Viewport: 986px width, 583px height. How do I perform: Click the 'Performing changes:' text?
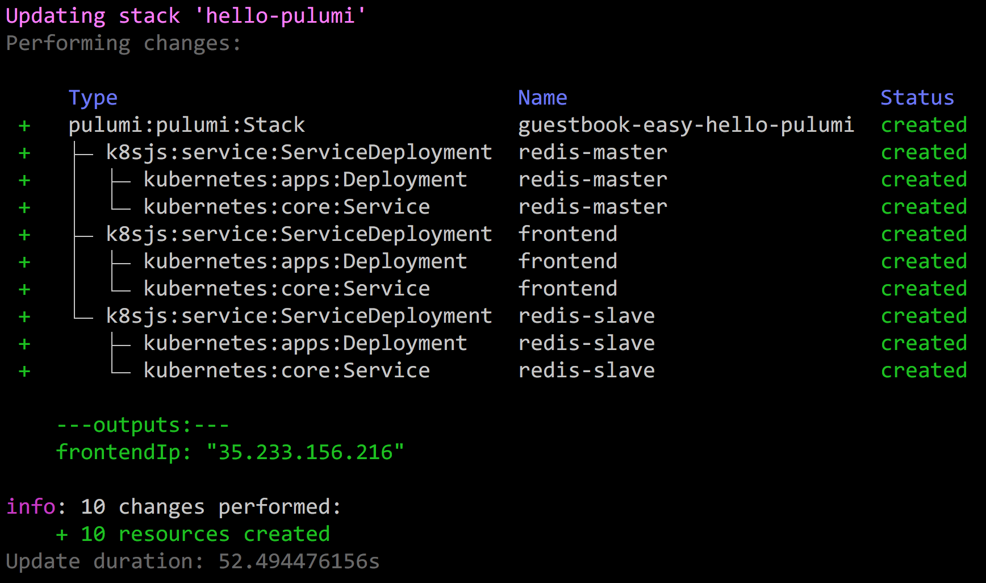click(x=123, y=44)
